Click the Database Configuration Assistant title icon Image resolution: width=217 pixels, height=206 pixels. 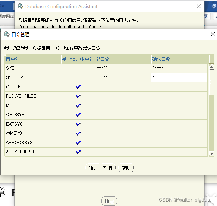21,6
